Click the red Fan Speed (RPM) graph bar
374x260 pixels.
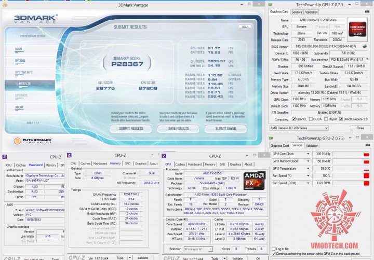366,183
